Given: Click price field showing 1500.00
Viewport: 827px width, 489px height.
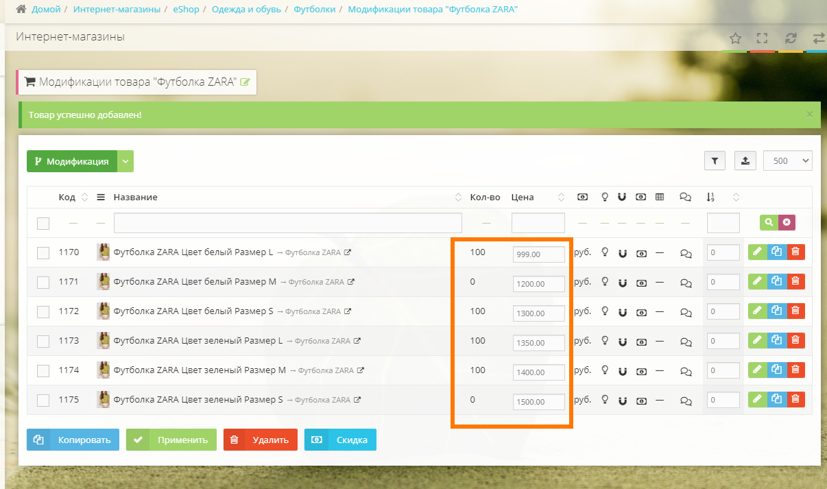Looking at the screenshot, I should (539, 402).
